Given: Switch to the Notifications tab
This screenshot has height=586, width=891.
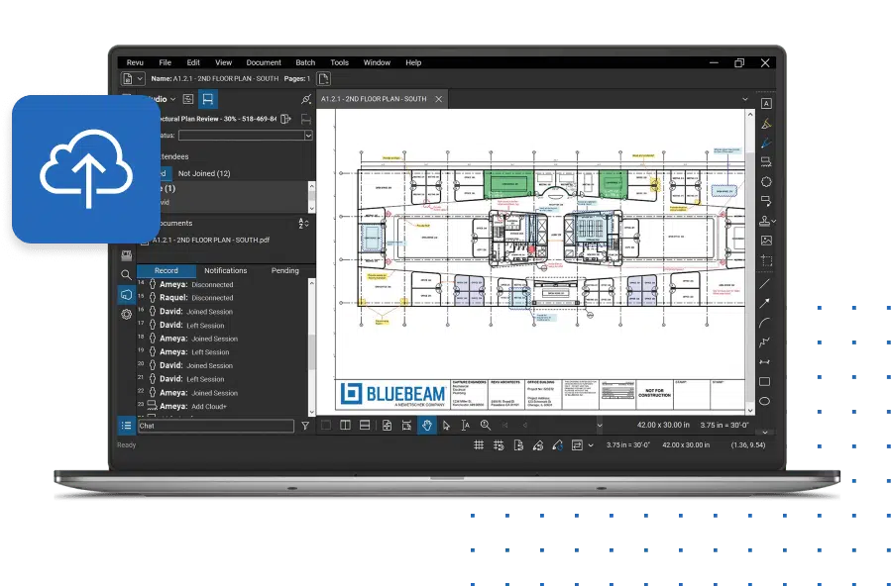Looking at the screenshot, I should [226, 270].
